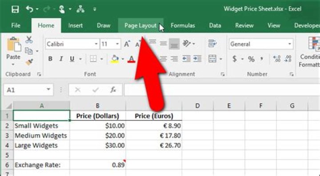Screen dimensions: 320x176
Task: Open Customize Quick Access Toolbar arrow
Action: point(95,9)
